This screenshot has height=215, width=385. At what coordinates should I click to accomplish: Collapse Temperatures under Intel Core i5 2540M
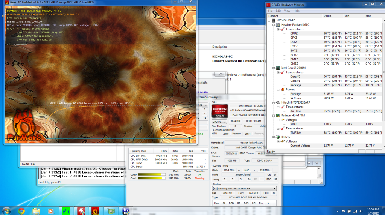click(x=278, y=72)
